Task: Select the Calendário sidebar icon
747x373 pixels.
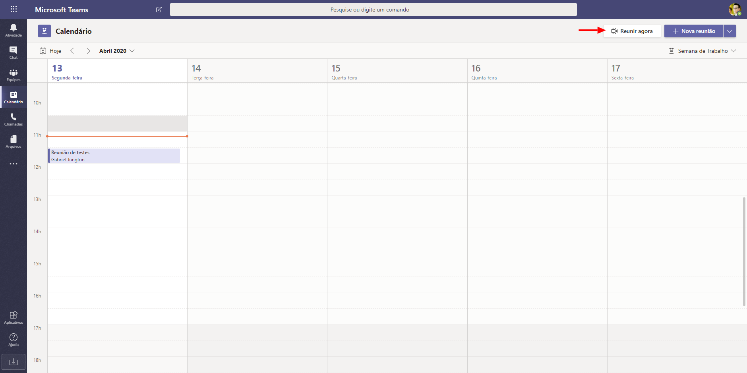Action: (x=14, y=97)
